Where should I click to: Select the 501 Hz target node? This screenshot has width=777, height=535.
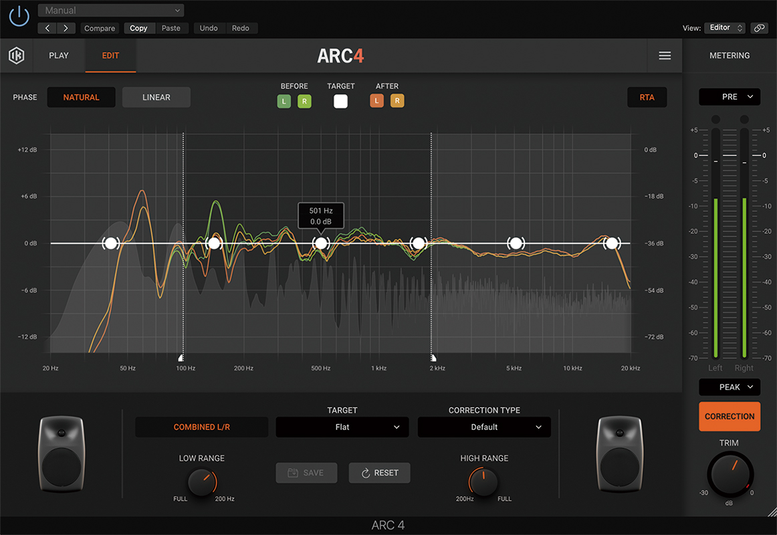click(321, 243)
